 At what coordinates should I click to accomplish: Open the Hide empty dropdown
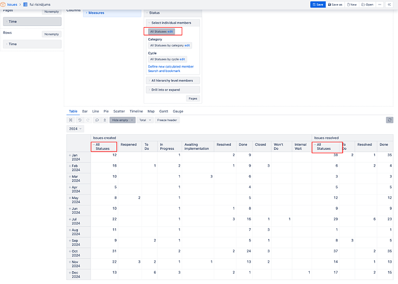click(x=122, y=120)
